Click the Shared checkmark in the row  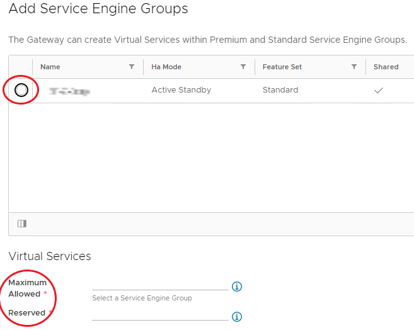click(379, 91)
